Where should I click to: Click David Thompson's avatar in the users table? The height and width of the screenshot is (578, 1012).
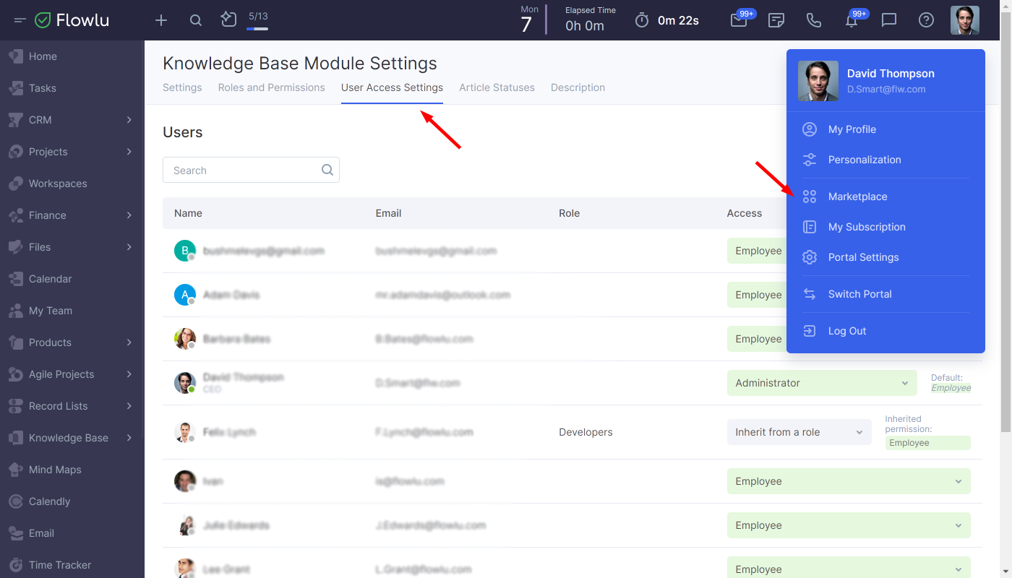185,383
